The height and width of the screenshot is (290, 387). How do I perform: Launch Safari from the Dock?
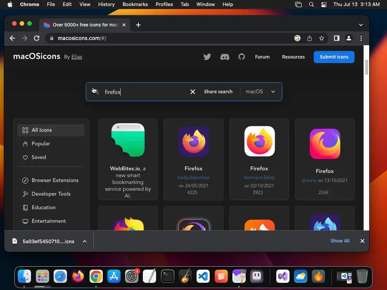tap(60, 276)
